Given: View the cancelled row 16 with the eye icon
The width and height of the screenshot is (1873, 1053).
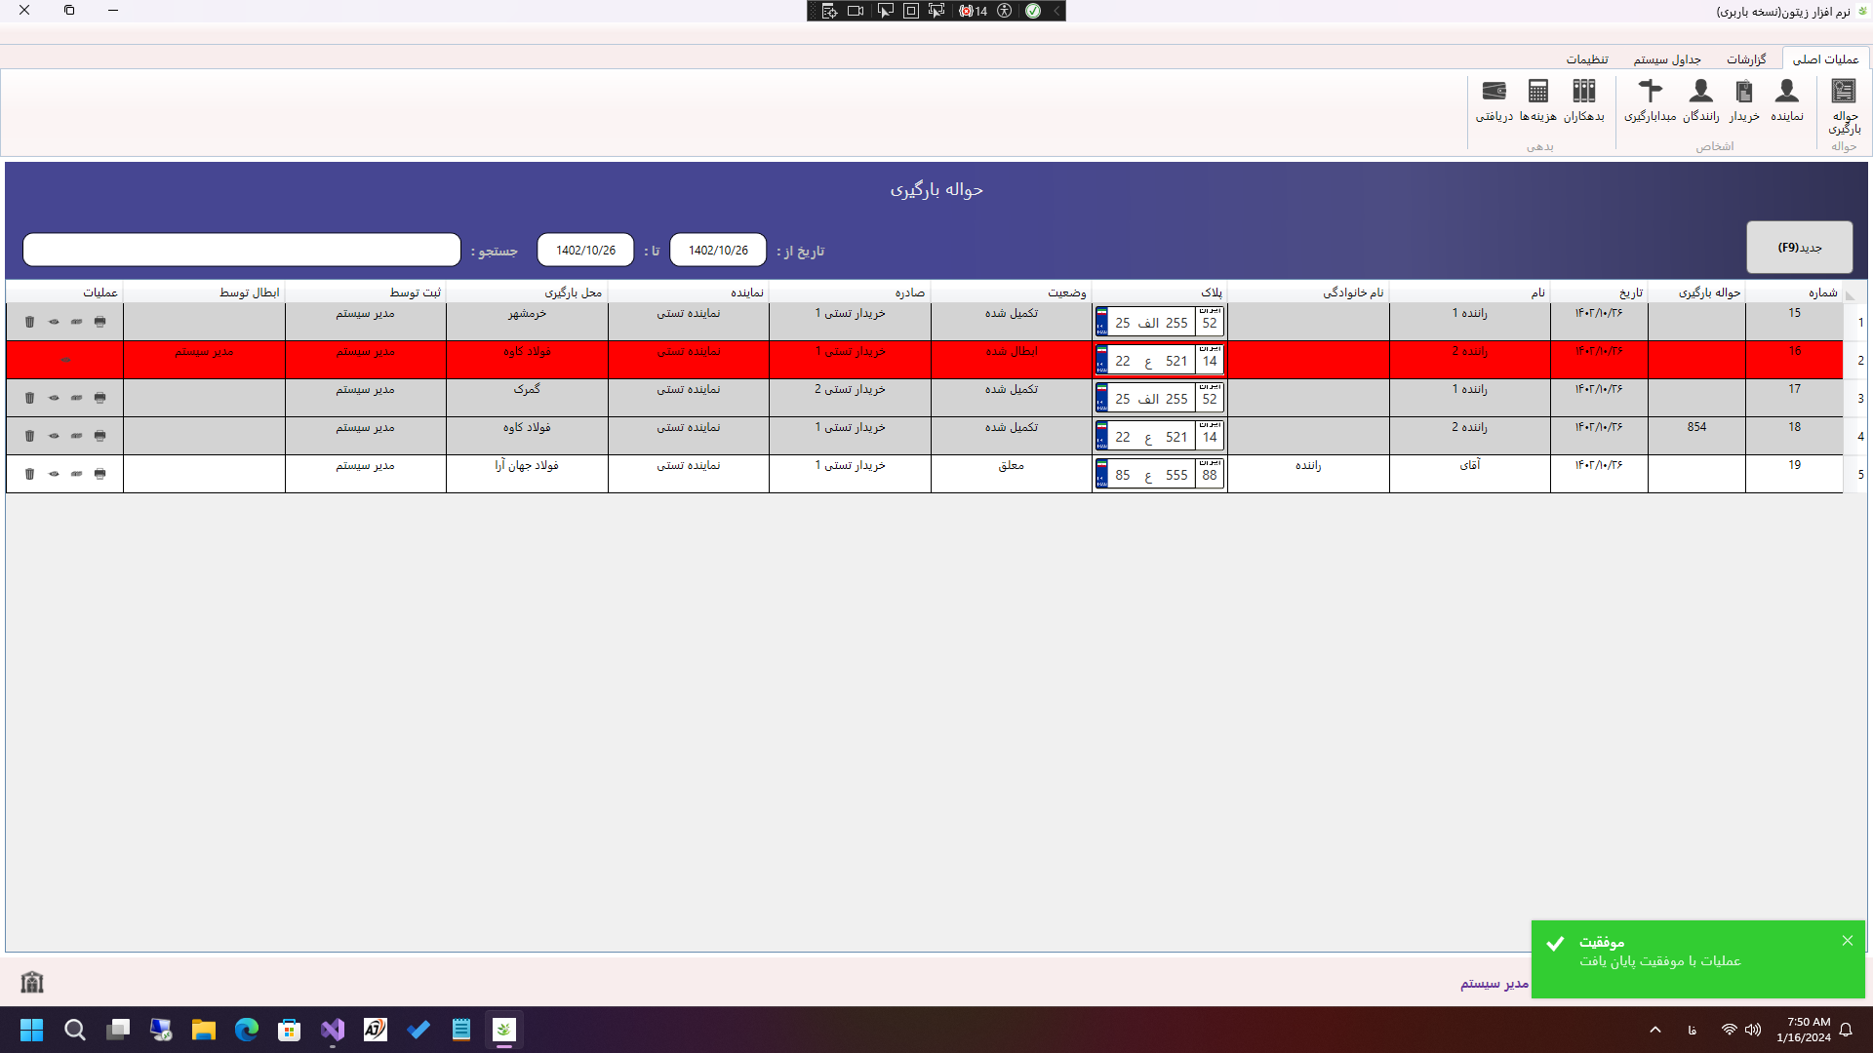Looking at the screenshot, I should coord(65,360).
